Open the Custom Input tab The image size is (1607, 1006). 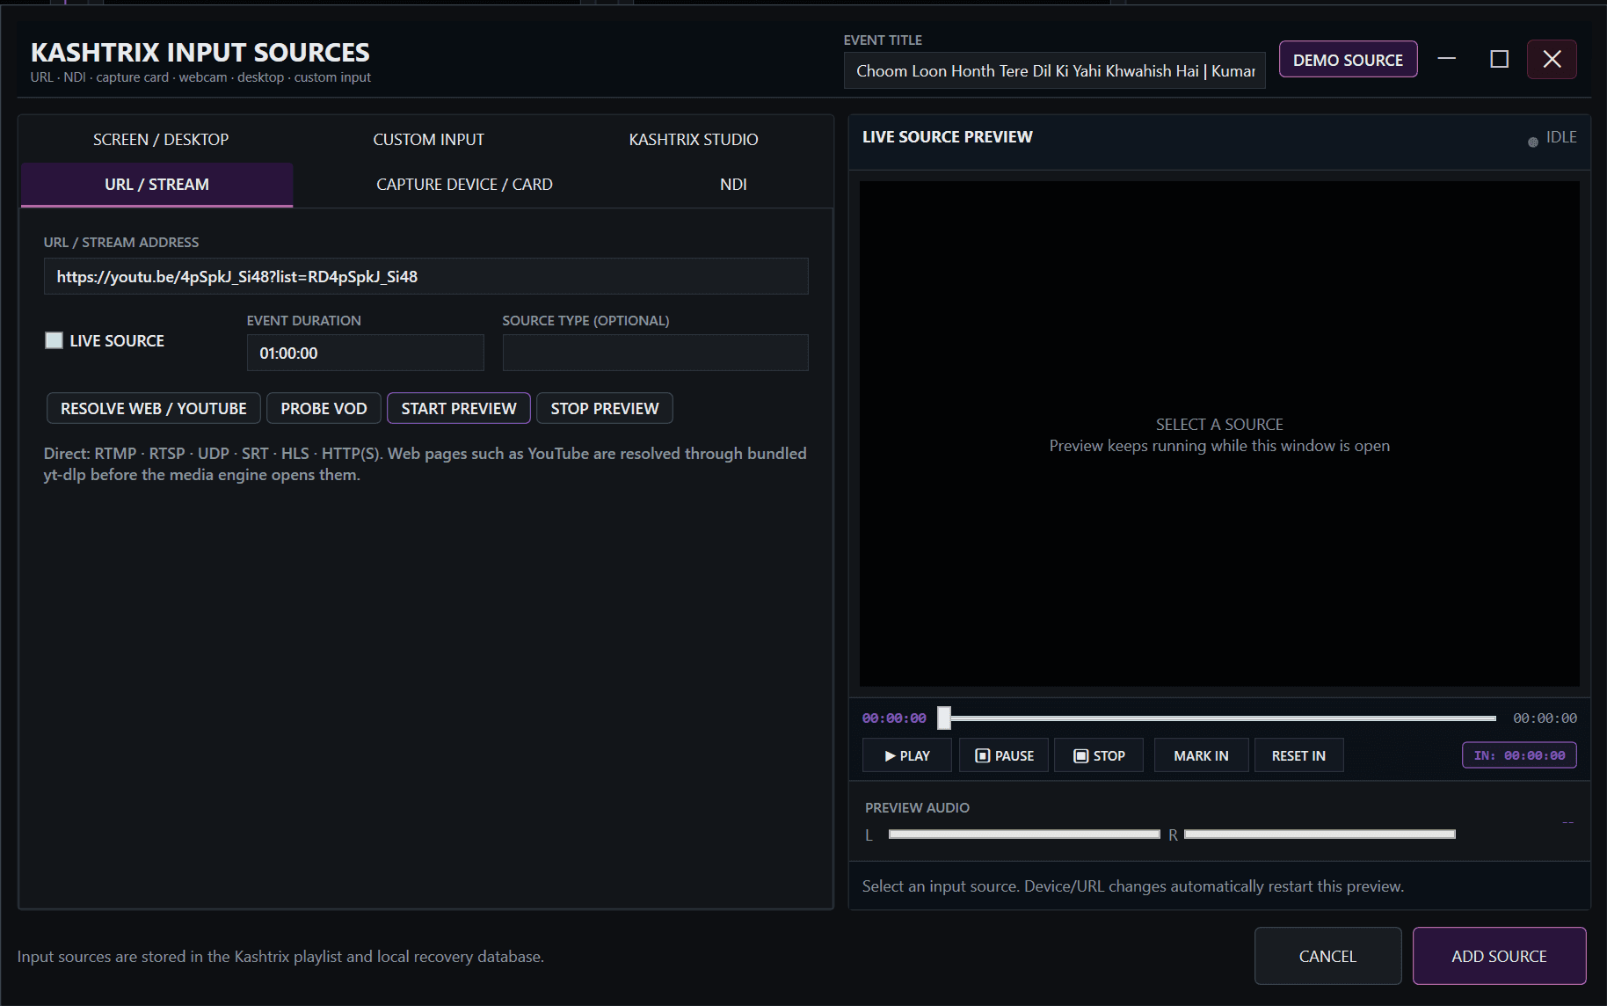click(428, 139)
